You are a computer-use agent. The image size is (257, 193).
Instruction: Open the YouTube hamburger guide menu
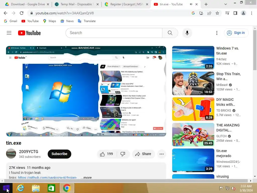9,33
